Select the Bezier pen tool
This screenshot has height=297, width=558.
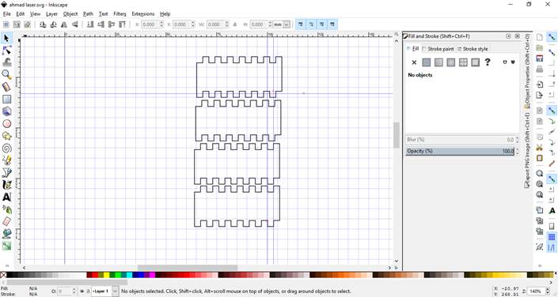[6, 172]
